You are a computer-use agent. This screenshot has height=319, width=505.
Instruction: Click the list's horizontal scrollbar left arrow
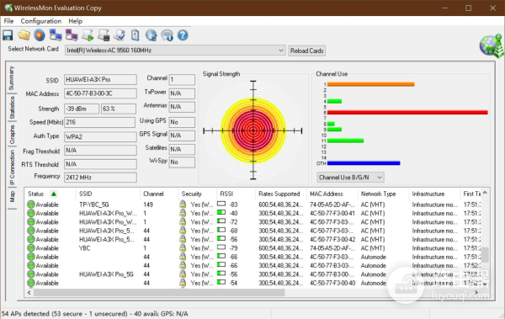(x=29, y=292)
